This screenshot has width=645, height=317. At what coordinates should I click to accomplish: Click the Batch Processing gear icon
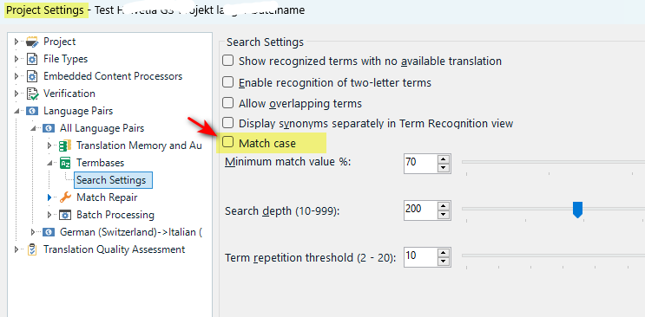coord(65,215)
